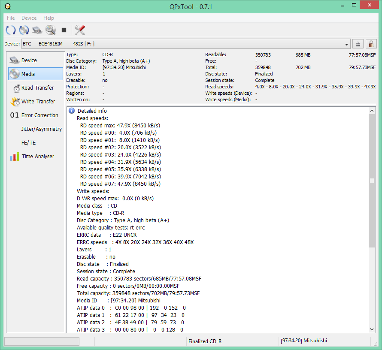The image size is (382, 350).
Task: Click the progress bar in the status bar
Action: 42,341
